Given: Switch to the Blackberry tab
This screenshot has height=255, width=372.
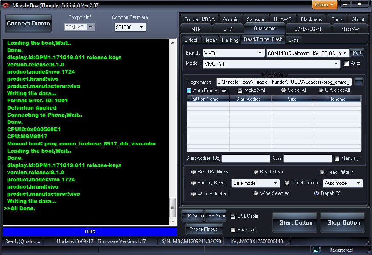Looking at the screenshot, I should (311, 19).
